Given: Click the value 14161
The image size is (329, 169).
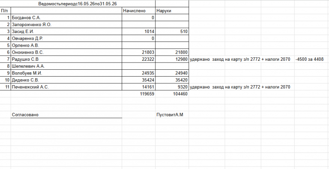Looking at the screenshot, I should 138,87.
